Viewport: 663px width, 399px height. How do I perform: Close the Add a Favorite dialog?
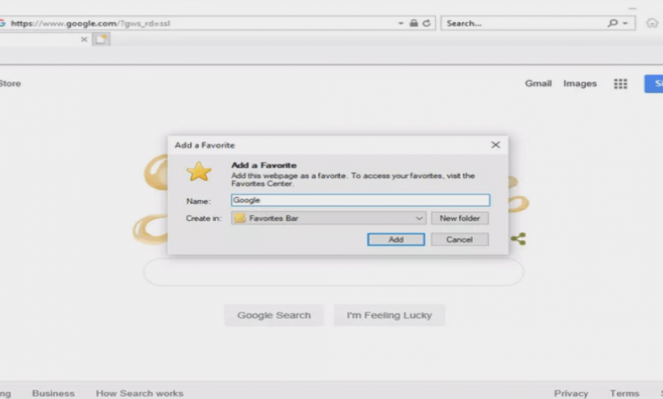[496, 145]
